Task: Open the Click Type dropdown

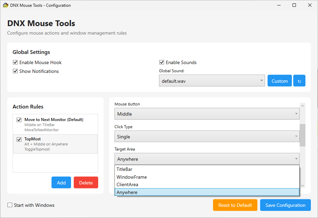Action: point(207,137)
